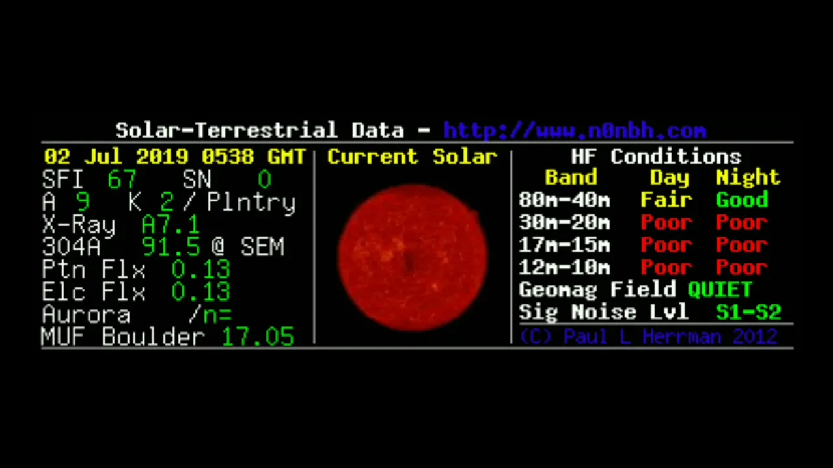Click the 30m-20m Day value Poor
Viewport: 833px width, 468px height.
click(x=666, y=223)
